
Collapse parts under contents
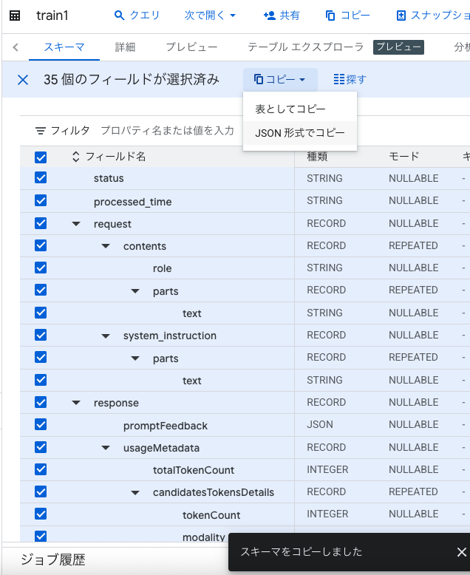[135, 291]
